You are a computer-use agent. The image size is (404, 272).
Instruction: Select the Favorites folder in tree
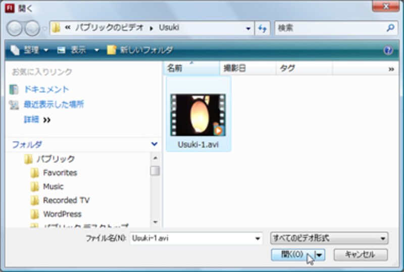click(60, 173)
